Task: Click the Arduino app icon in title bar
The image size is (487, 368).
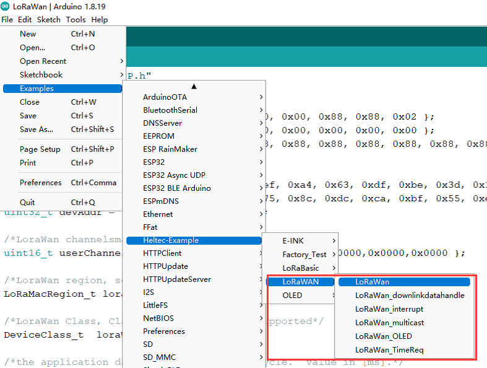Action: (x=6, y=6)
